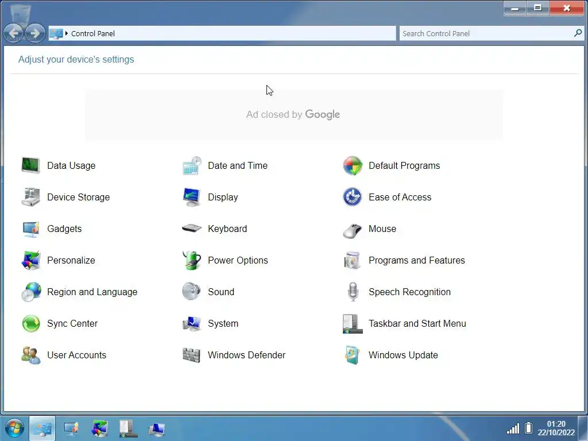Click the Taskbar settings taskbar icon

(128, 428)
